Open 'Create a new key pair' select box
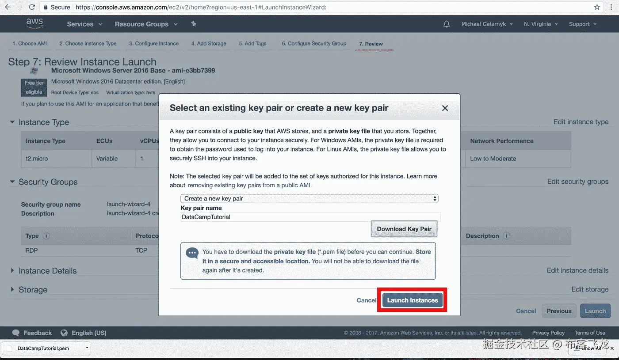Screen dimensions: 619x360 point(309,198)
